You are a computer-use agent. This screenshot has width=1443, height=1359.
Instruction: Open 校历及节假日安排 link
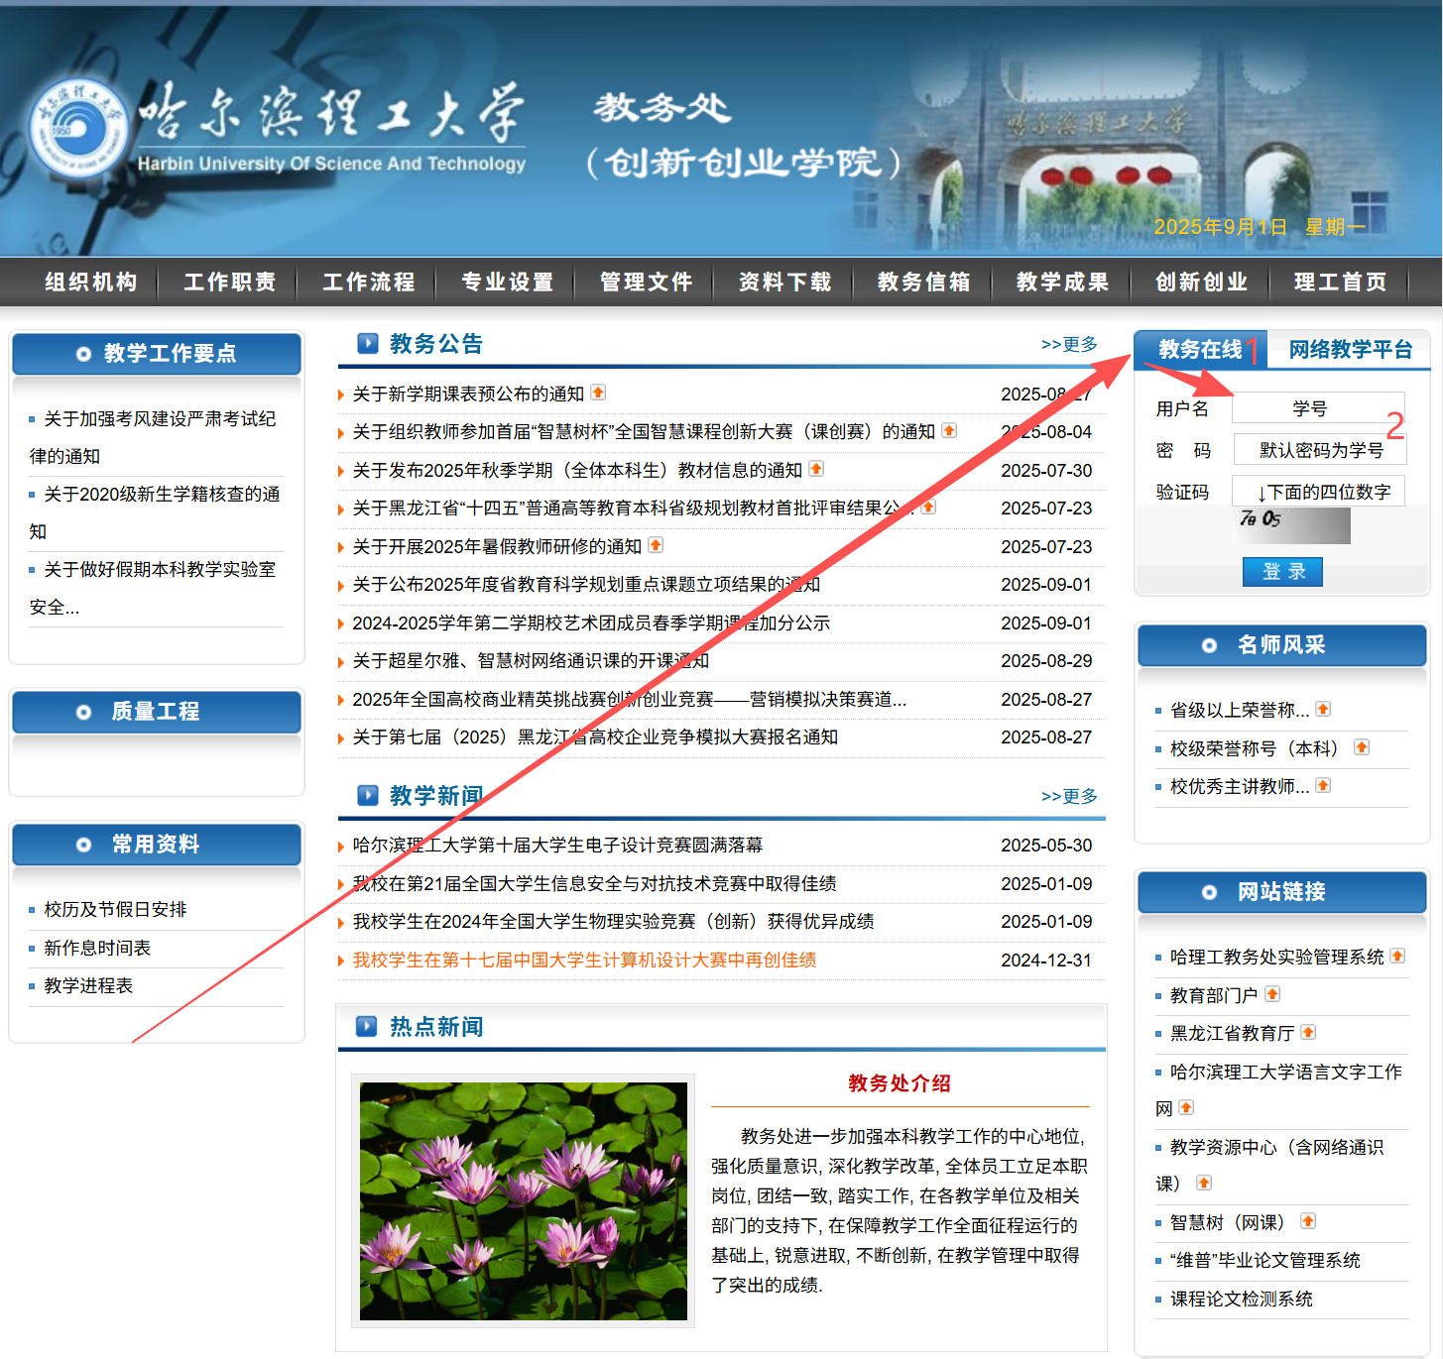pyautogui.click(x=115, y=910)
